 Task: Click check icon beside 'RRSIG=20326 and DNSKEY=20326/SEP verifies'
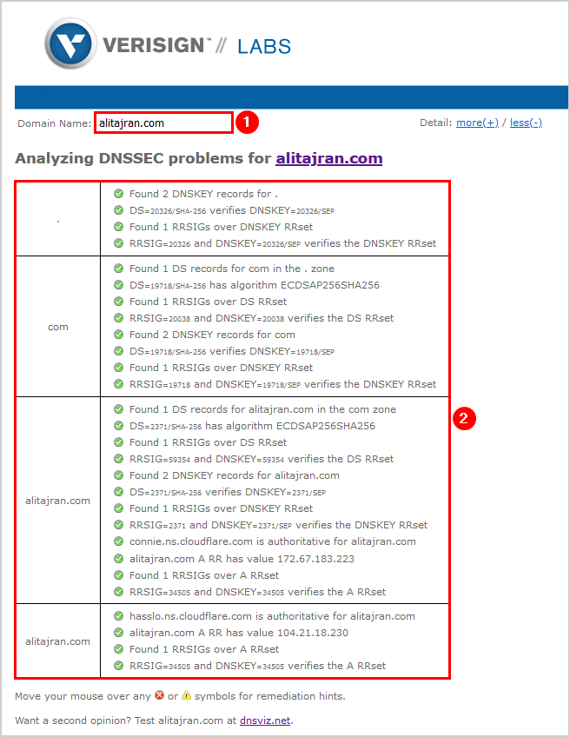pos(119,243)
